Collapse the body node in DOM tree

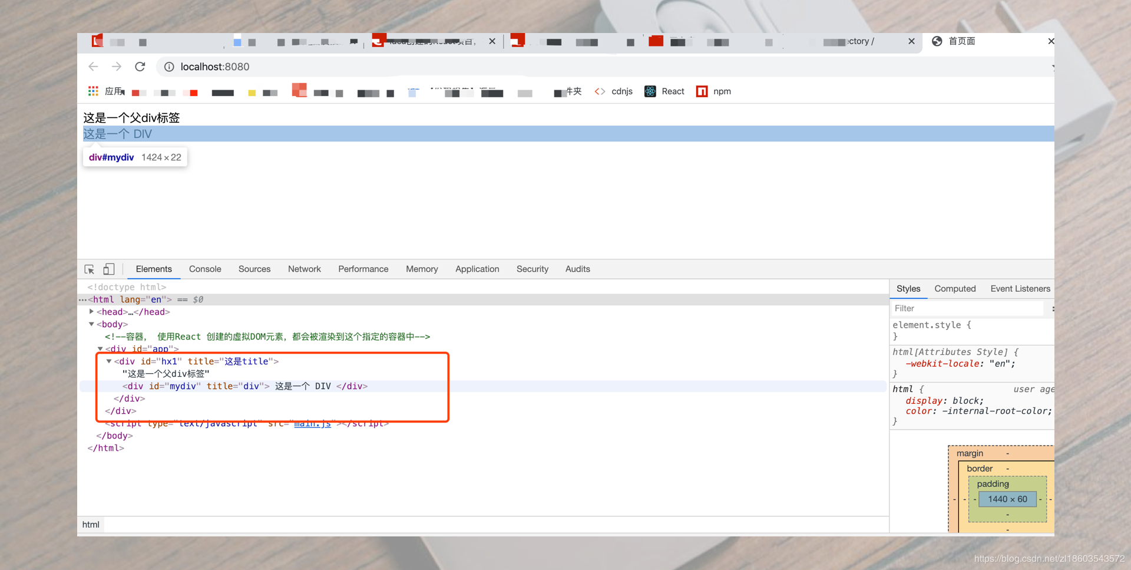91,324
